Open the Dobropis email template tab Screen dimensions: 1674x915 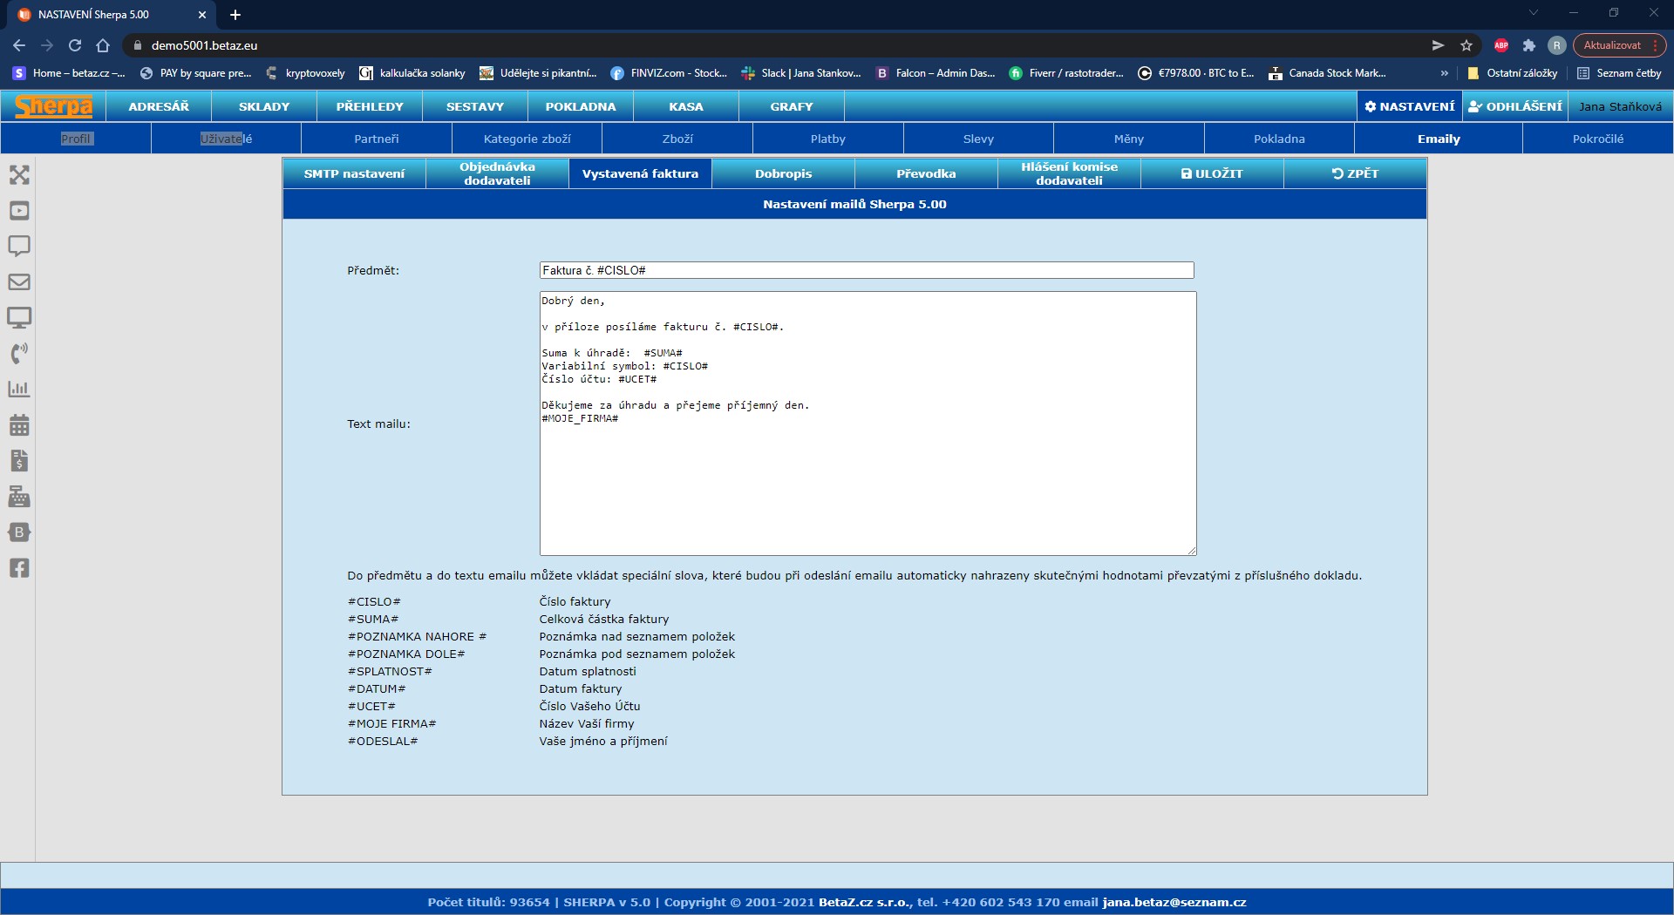click(x=783, y=174)
